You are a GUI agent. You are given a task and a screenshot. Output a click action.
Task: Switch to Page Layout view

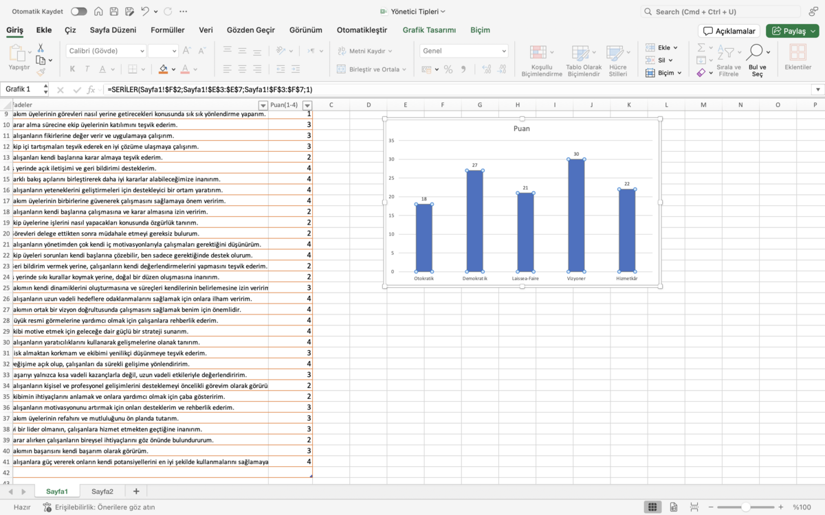click(673, 507)
